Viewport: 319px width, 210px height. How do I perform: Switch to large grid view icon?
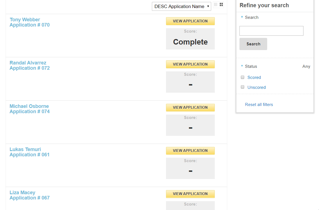[221, 5]
